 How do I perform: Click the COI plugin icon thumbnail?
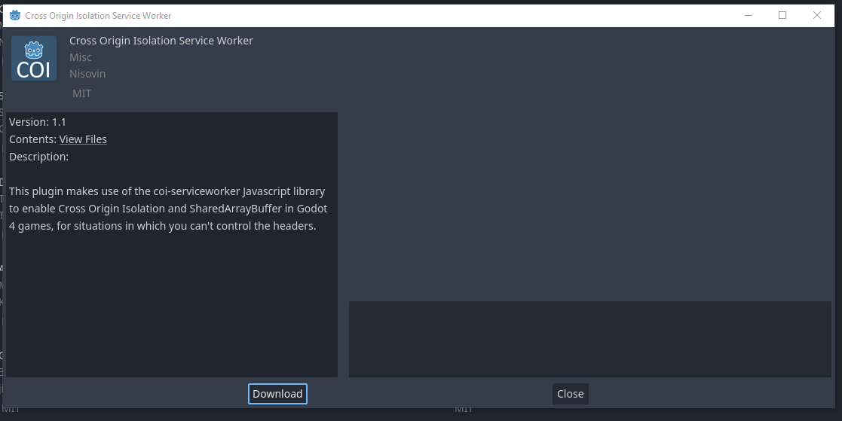point(34,58)
